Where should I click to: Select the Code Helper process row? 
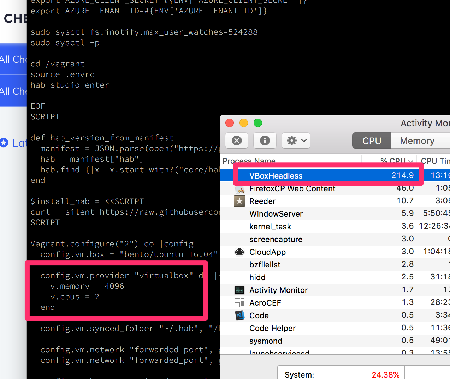335,328
